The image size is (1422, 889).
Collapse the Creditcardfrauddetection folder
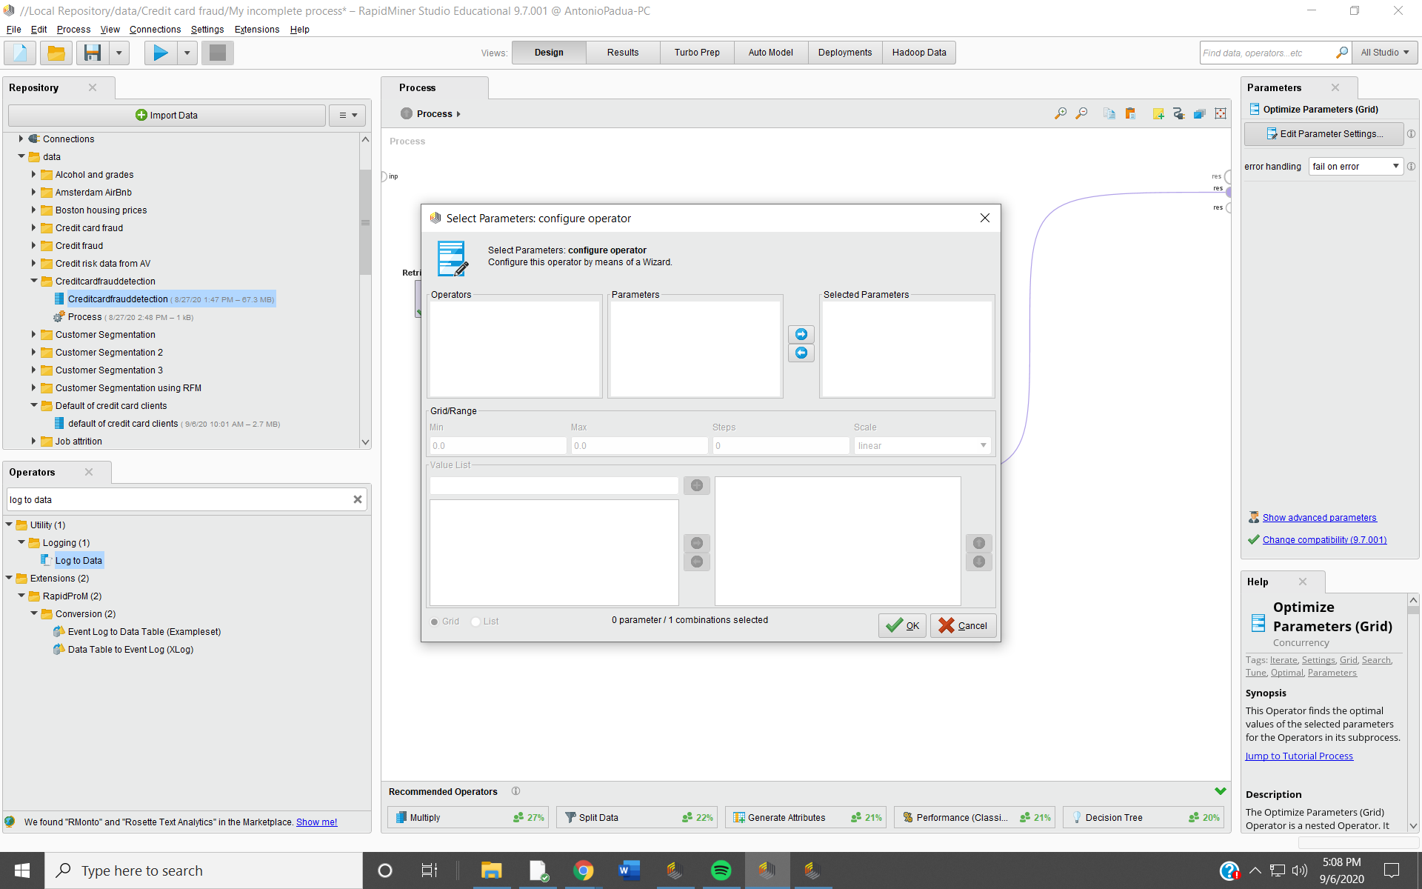click(x=34, y=281)
